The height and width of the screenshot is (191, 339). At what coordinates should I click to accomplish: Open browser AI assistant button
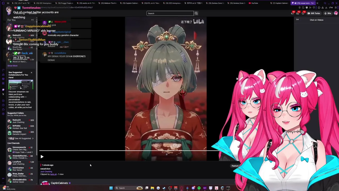point(331,7)
